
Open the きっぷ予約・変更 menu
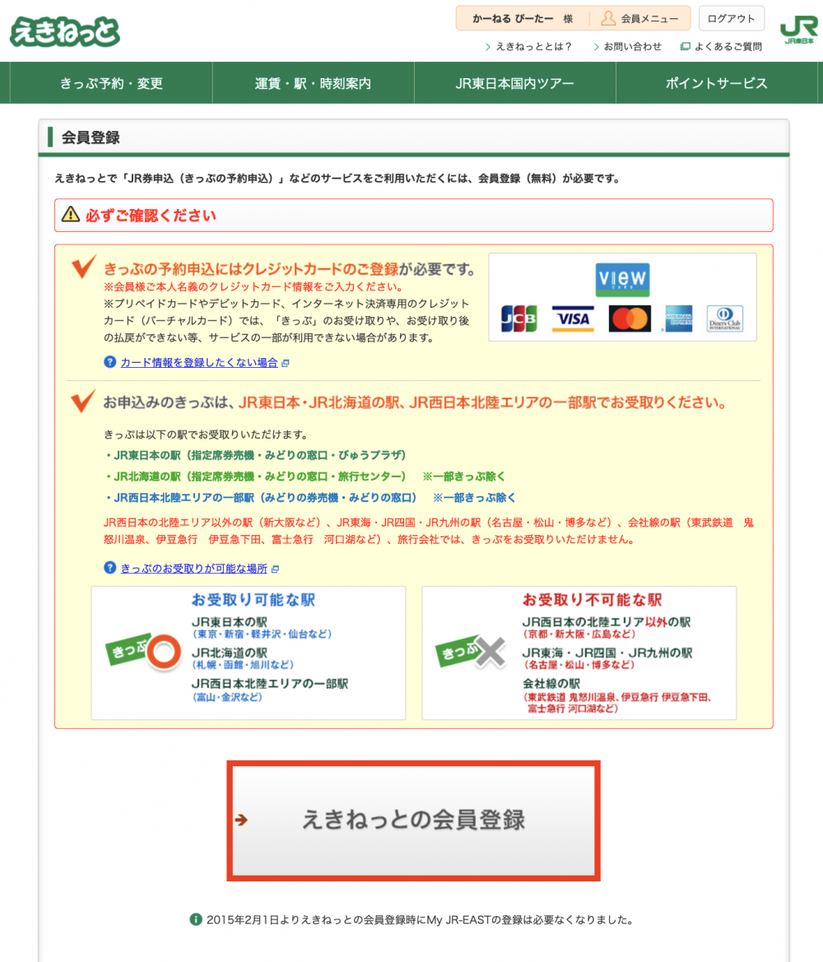(x=111, y=83)
